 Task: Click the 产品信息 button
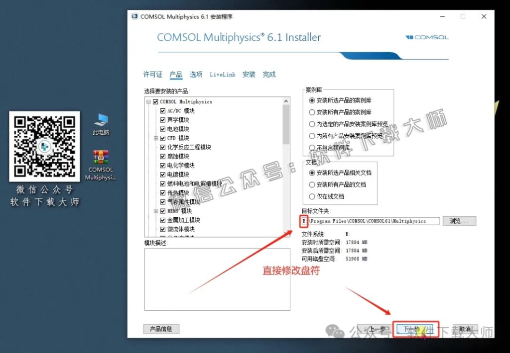pos(161,329)
